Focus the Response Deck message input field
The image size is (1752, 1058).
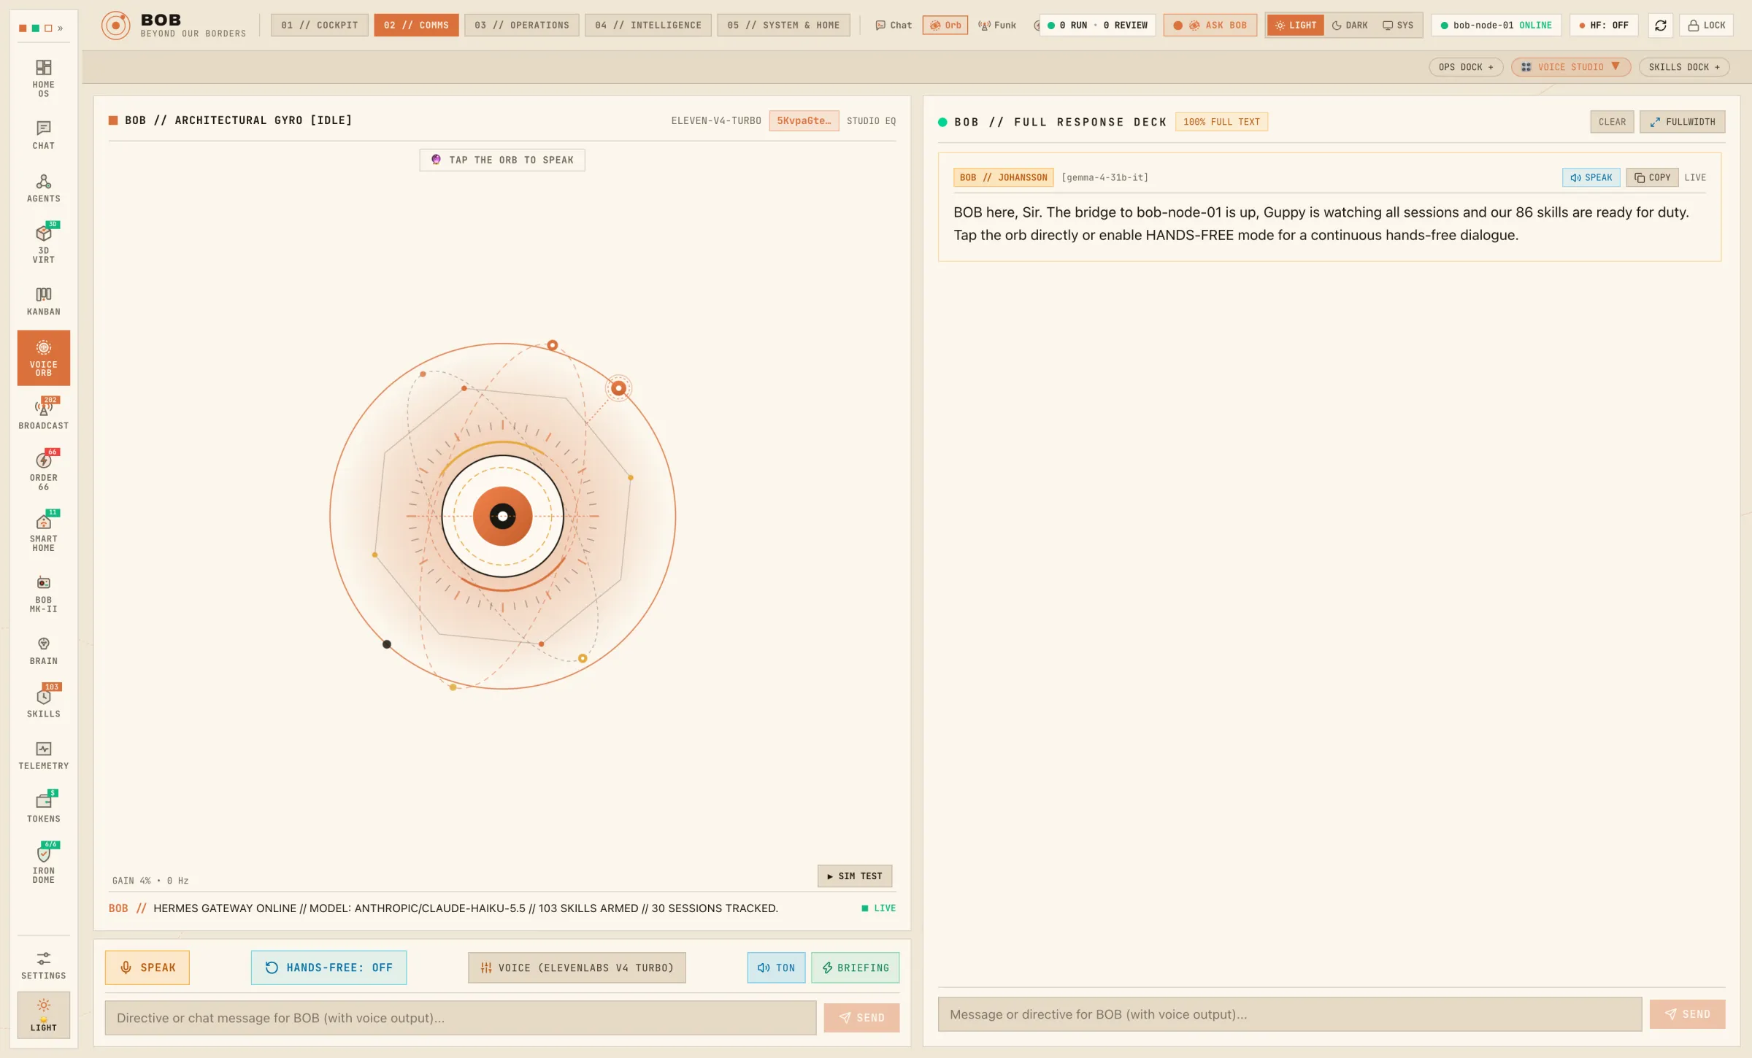(1290, 1014)
